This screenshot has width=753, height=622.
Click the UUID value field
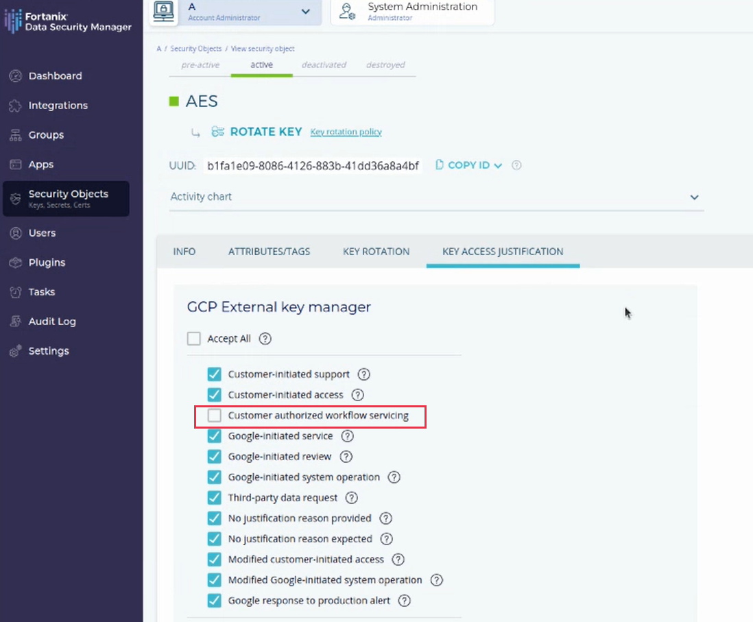click(x=313, y=166)
